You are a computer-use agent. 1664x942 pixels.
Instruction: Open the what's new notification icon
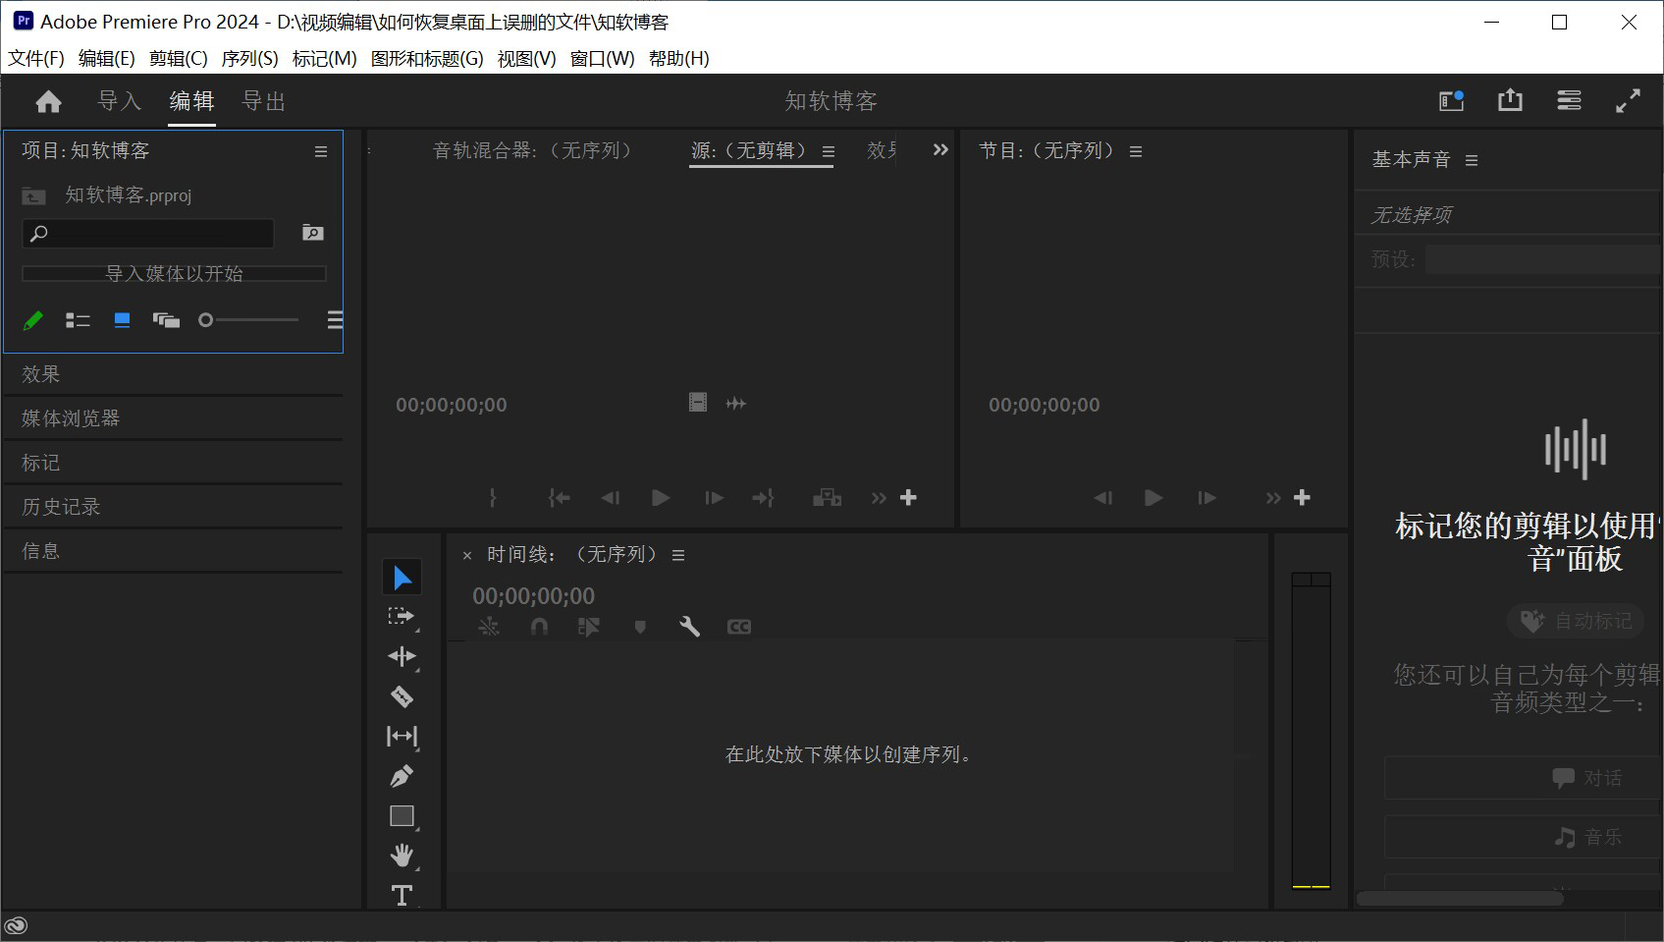pyautogui.click(x=1451, y=100)
